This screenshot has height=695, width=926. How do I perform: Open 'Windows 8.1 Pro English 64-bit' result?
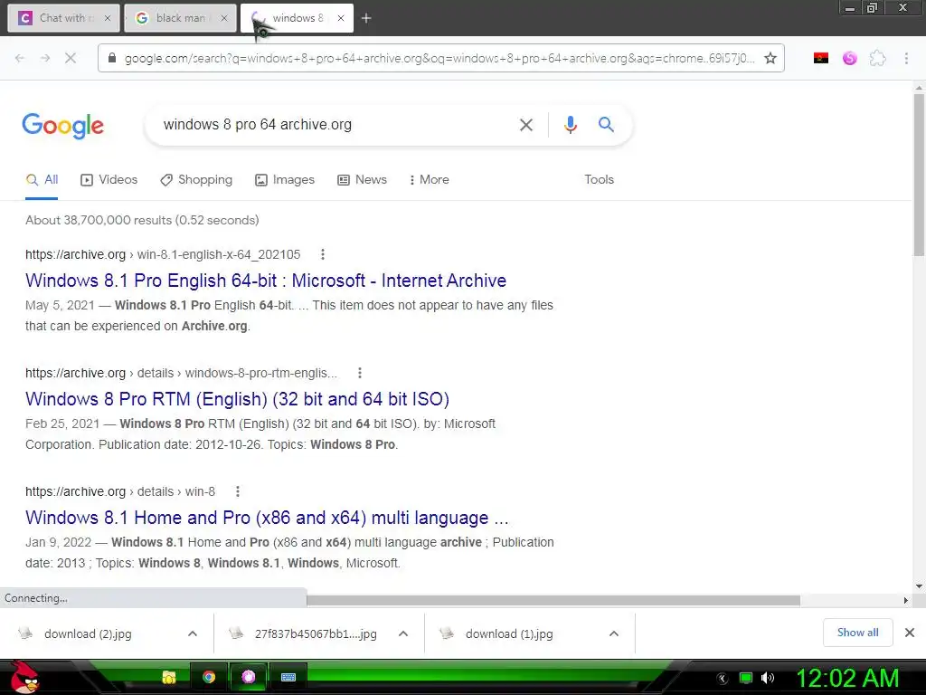(x=266, y=281)
